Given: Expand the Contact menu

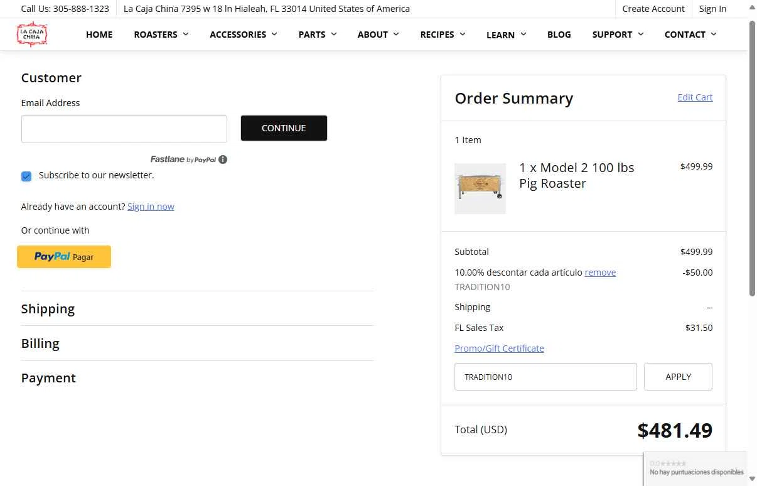Looking at the screenshot, I should pos(690,35).
